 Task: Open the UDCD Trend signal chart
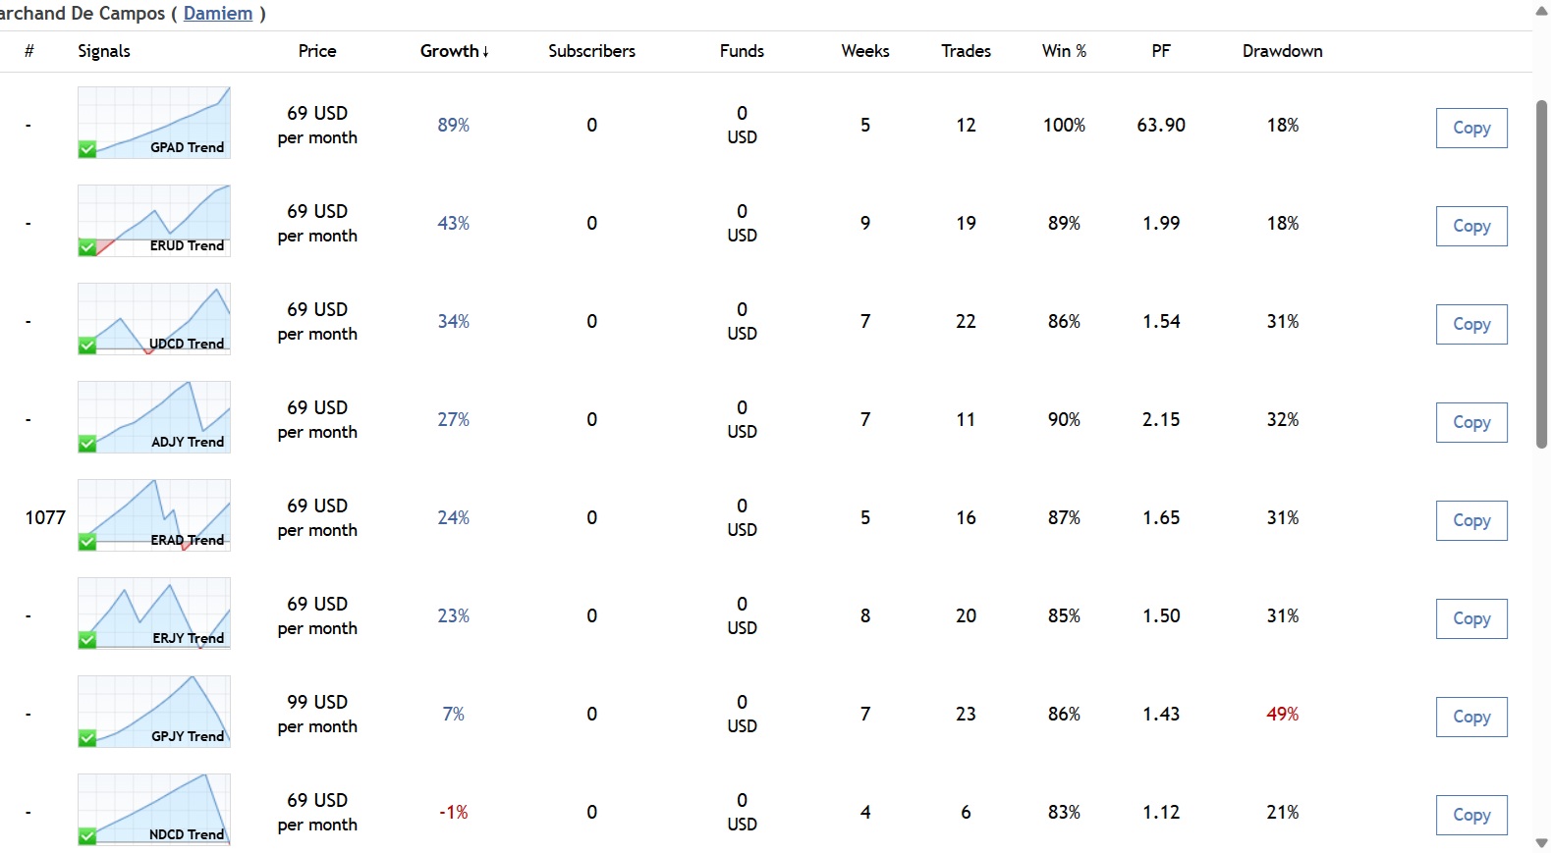coord(154,319)
